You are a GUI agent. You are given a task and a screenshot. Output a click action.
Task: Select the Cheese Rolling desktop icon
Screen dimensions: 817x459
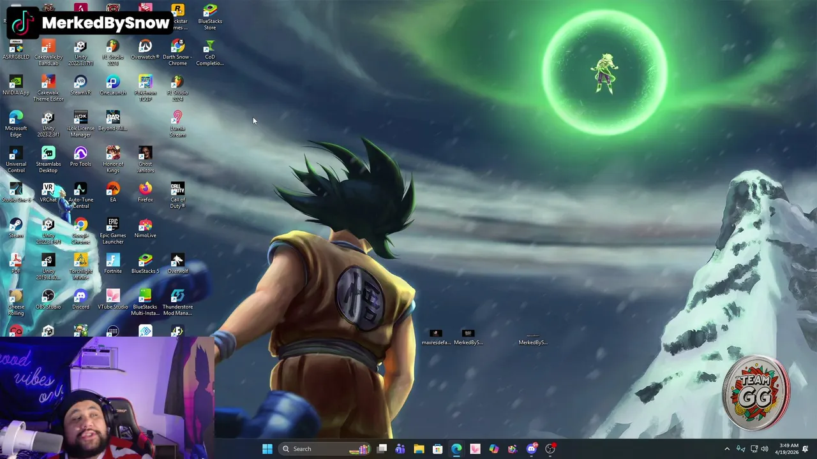point(16,303)
